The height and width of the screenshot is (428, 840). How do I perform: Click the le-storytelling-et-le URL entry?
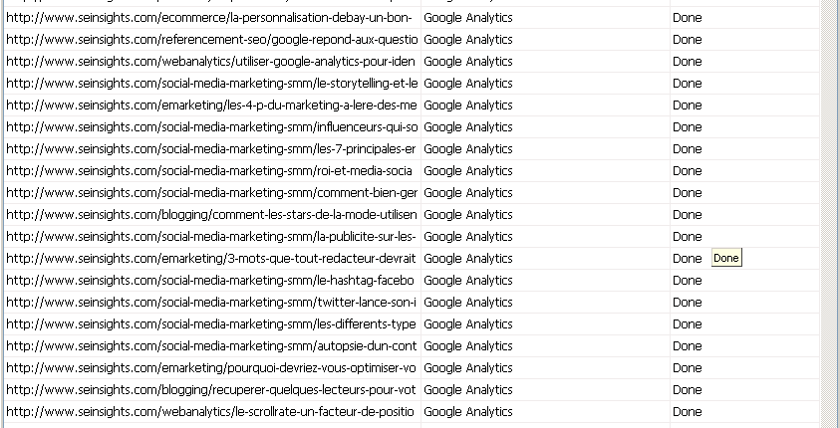pyautogui.click(x=211, y=84)
